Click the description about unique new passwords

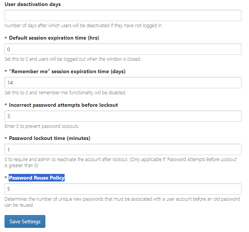click(x=122, y=202)
